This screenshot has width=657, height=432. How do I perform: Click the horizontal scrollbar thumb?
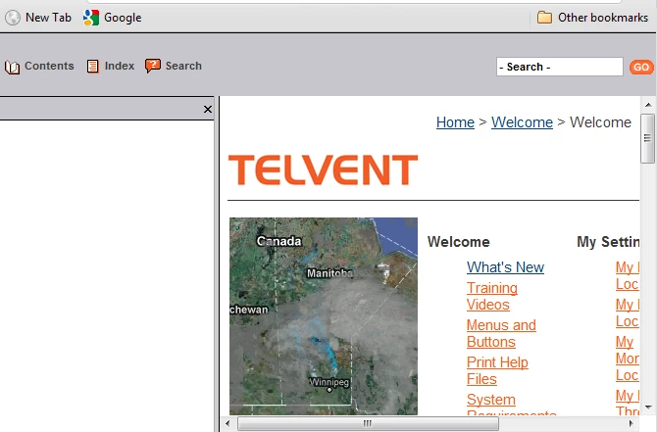click(368, 423)
